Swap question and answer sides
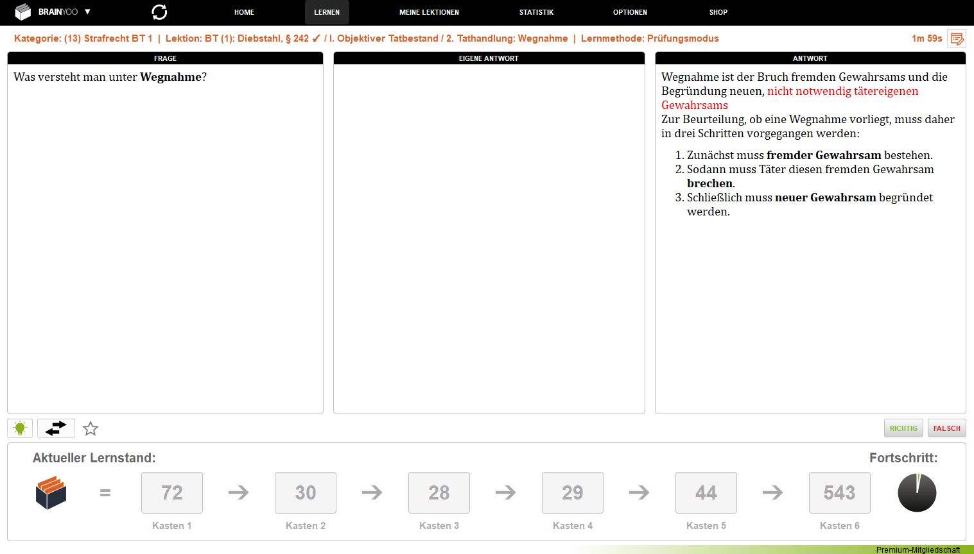974x554 pixels. (56, 428)
